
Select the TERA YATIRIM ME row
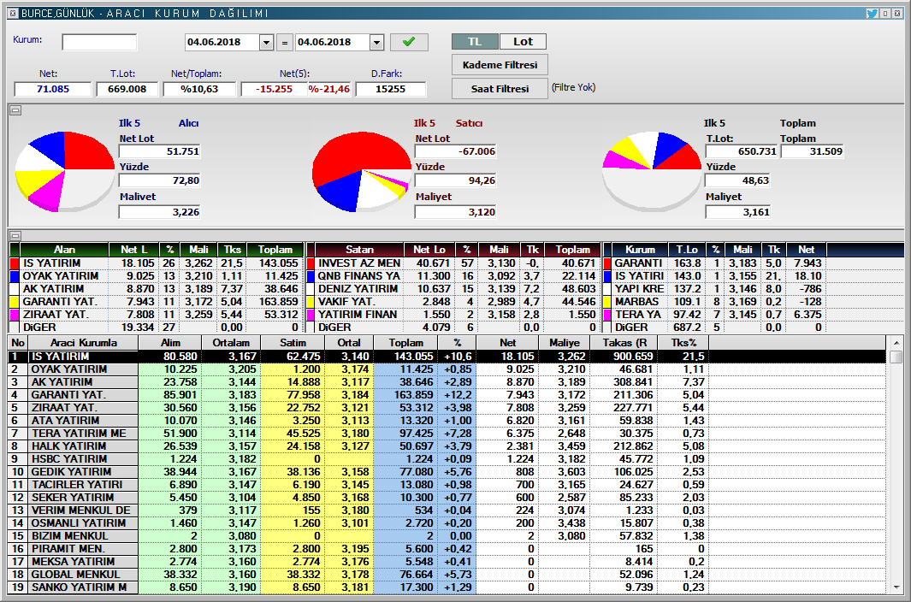tap(447, 434)
